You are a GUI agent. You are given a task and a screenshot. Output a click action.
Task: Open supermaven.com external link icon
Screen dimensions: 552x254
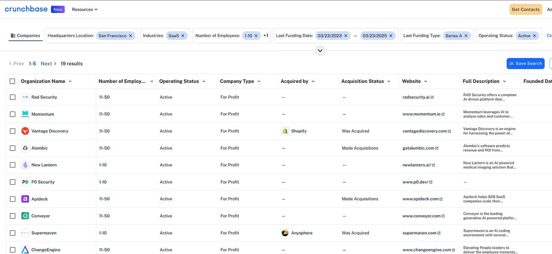pyautogui.click(x=439, y=233)
